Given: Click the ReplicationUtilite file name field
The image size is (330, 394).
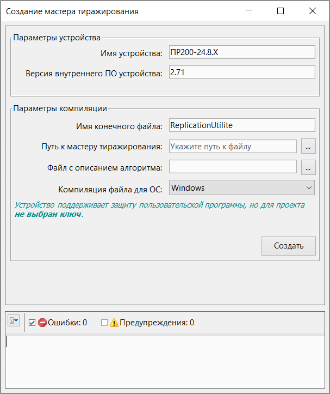Looking at the screenshot, I should [x=241, y=125].
